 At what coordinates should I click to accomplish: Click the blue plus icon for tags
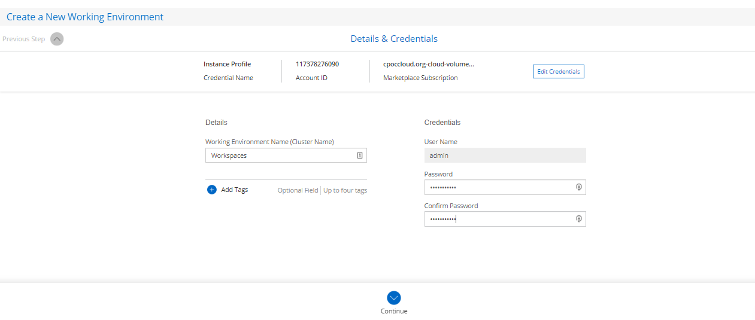(x=212, y=190)
